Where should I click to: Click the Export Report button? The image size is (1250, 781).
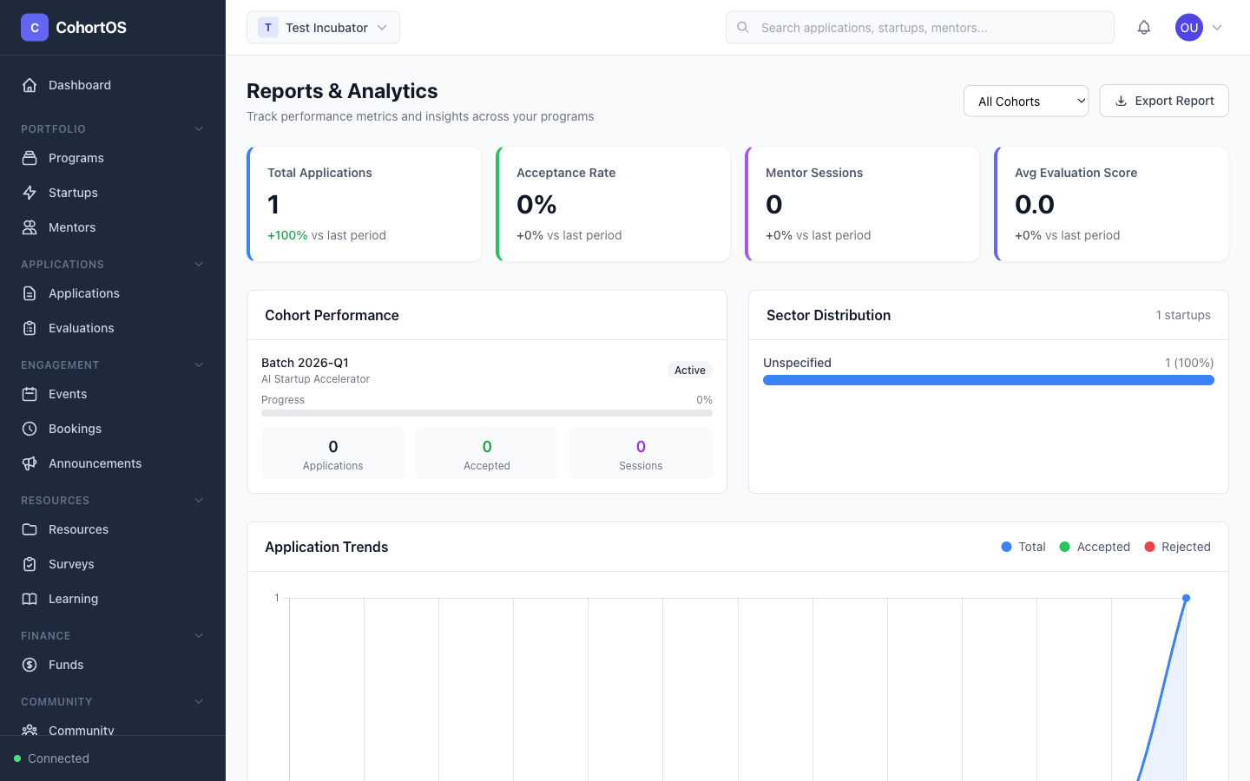pos(1164,101)
